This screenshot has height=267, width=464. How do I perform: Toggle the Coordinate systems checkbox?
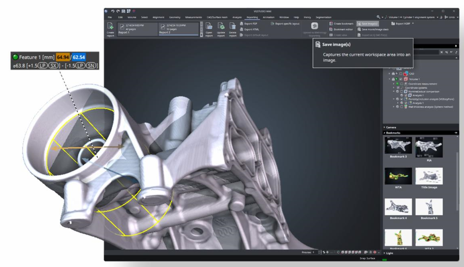398,87
